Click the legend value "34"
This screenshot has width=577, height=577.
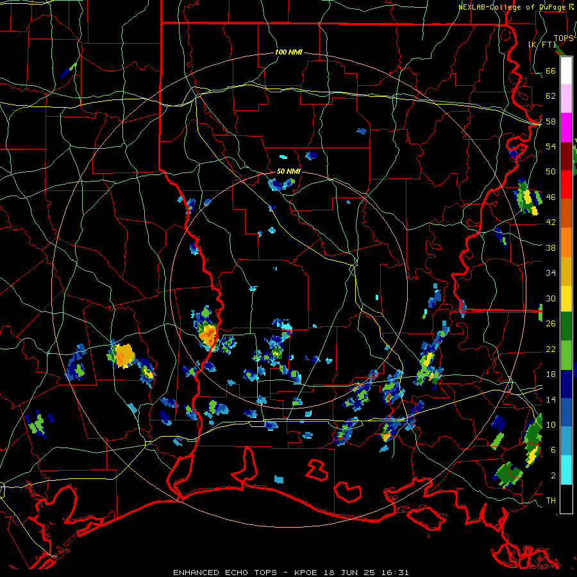click(551, 272)
